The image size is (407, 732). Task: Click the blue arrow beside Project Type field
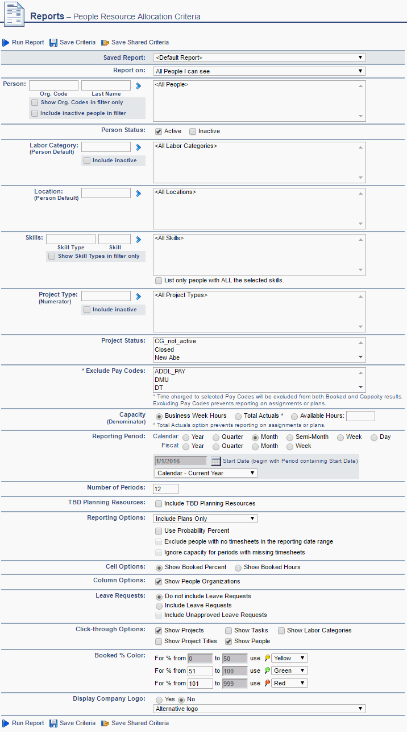(x=138, y=297)
